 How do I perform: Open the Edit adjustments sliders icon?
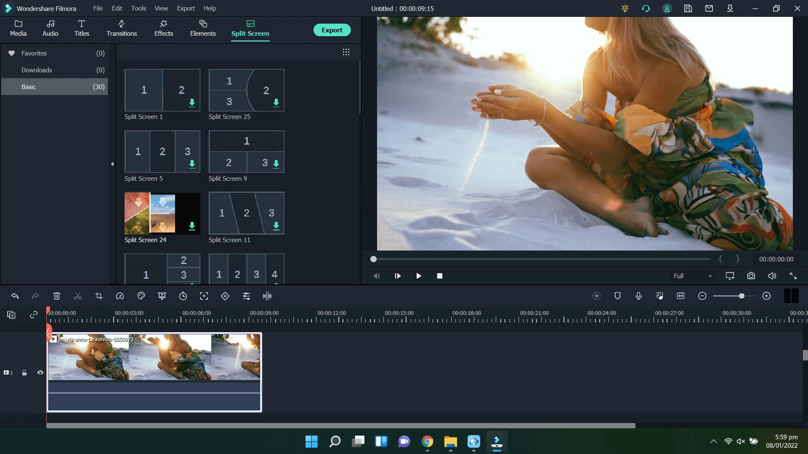click(x=246, y=296)
